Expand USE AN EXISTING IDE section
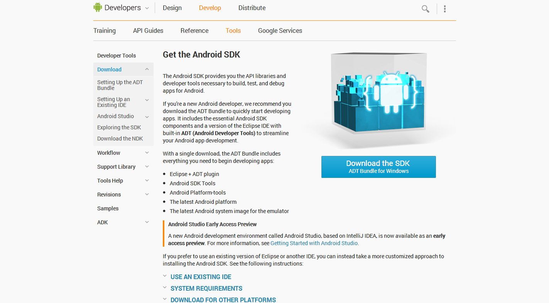 [x=201, y=277]
